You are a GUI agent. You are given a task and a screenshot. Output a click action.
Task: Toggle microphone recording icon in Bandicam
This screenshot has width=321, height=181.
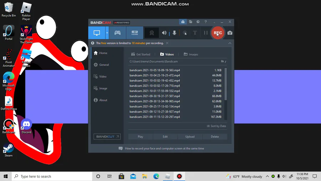(x=174, y=33)
